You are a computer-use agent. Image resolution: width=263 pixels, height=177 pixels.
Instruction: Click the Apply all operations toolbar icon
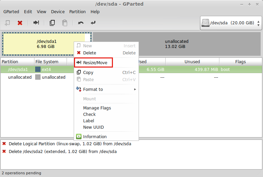[93, 23]
